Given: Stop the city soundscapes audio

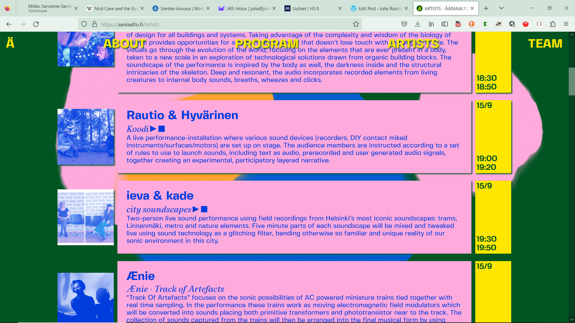Looking at the screenshot, I should coord(204,209).
